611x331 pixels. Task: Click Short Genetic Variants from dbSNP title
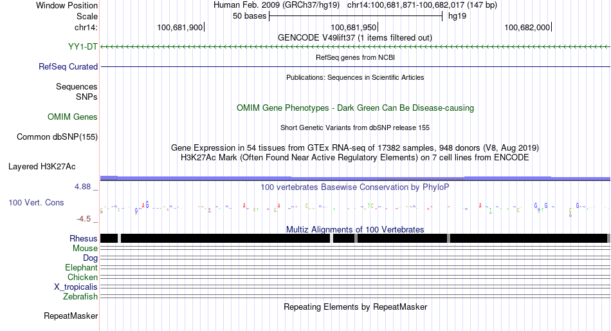(x=355, y=128)
